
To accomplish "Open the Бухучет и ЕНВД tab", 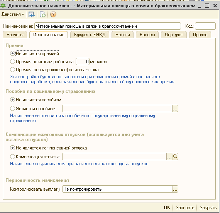I will (x=90, y=35).
